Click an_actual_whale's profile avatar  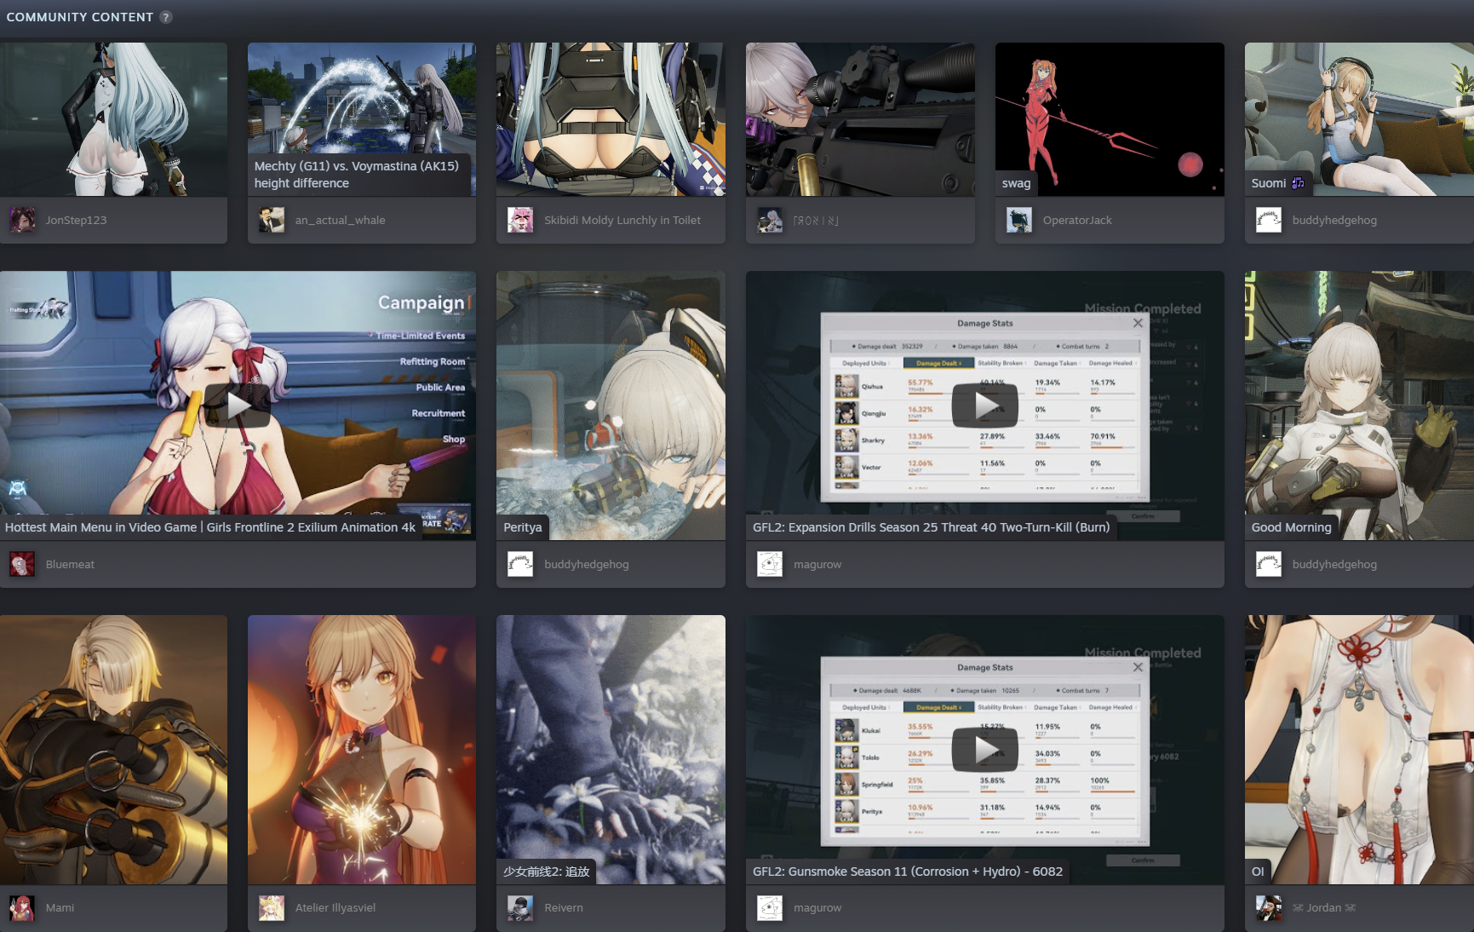(x=272, y=220)
